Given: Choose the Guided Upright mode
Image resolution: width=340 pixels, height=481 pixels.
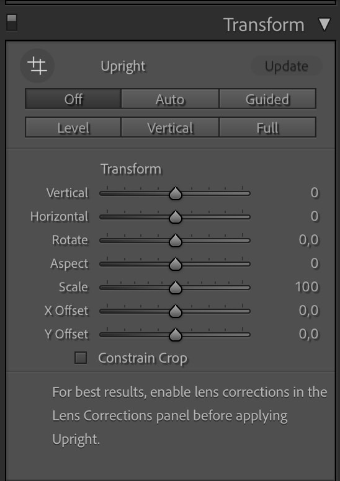Looking at the screenshot, I should [267, 99].
